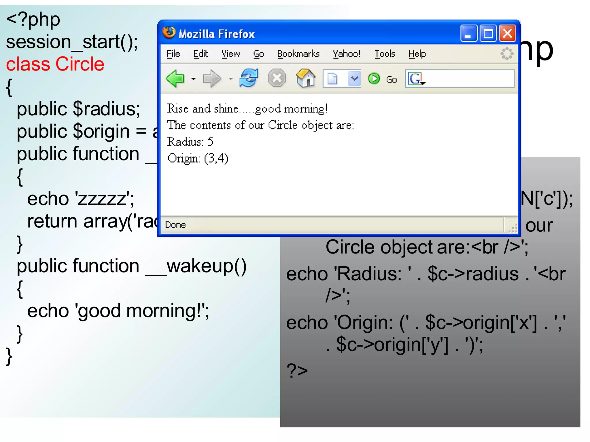This screenshot has width=590, height=442.
Task: Open the Google search engine selector icon
Action: pyautogui.click(x=417, y=79)
